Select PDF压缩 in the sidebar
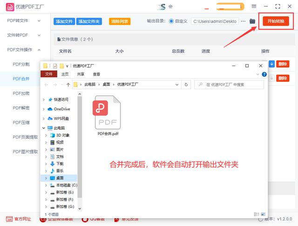 [x=21, y=123]
